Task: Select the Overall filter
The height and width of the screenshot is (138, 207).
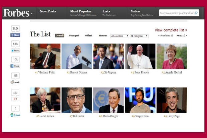Action: pyautogui.click(x=59, y=35)
